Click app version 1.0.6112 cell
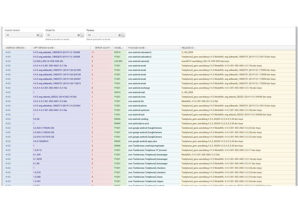 pyautogui.click(x=61, y=150)
